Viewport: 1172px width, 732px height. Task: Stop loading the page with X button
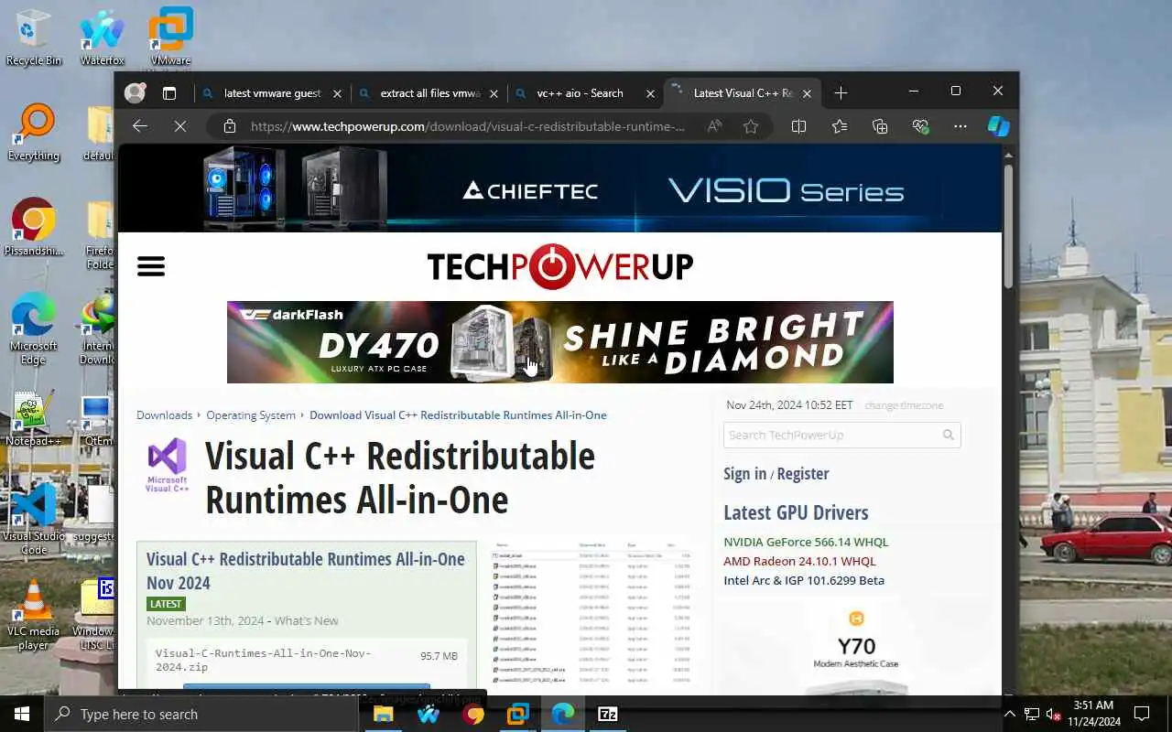pos(180,126)
